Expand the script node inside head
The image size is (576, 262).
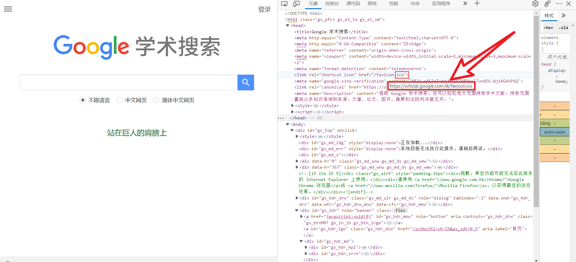[x=292, y=112]
